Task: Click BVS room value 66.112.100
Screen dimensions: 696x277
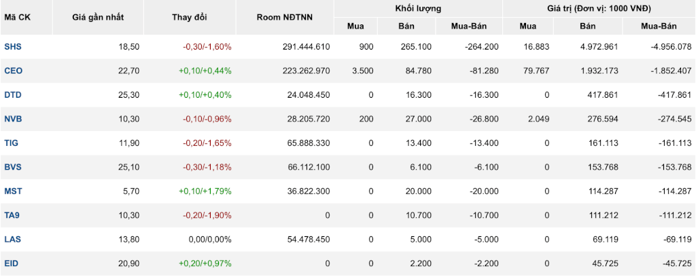Action: pos(309,167)
